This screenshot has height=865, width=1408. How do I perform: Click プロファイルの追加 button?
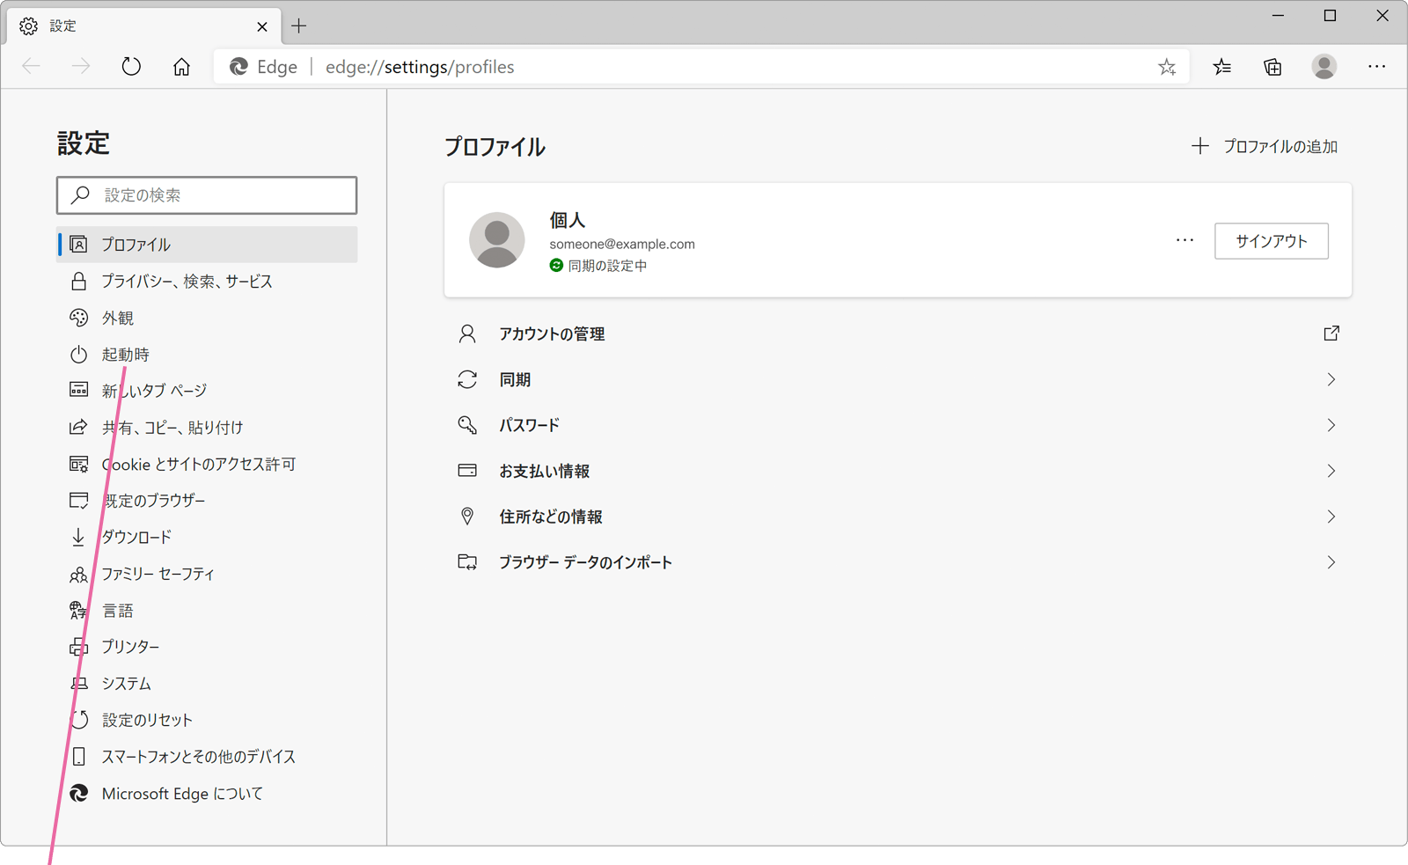tap(1265, 147)
